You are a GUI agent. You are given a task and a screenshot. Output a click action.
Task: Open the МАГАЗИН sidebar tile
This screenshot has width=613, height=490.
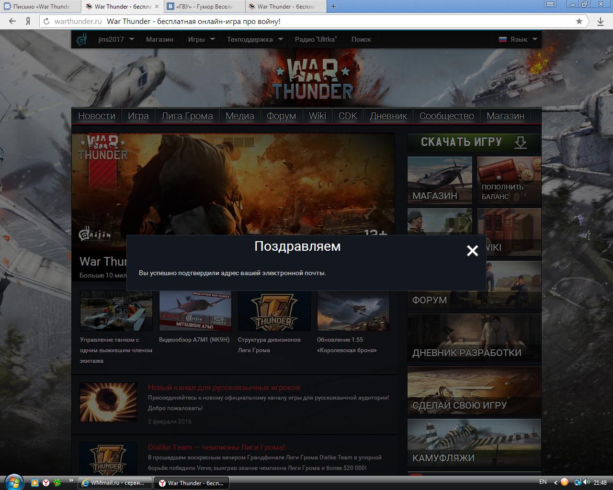[x=440, y=180]
